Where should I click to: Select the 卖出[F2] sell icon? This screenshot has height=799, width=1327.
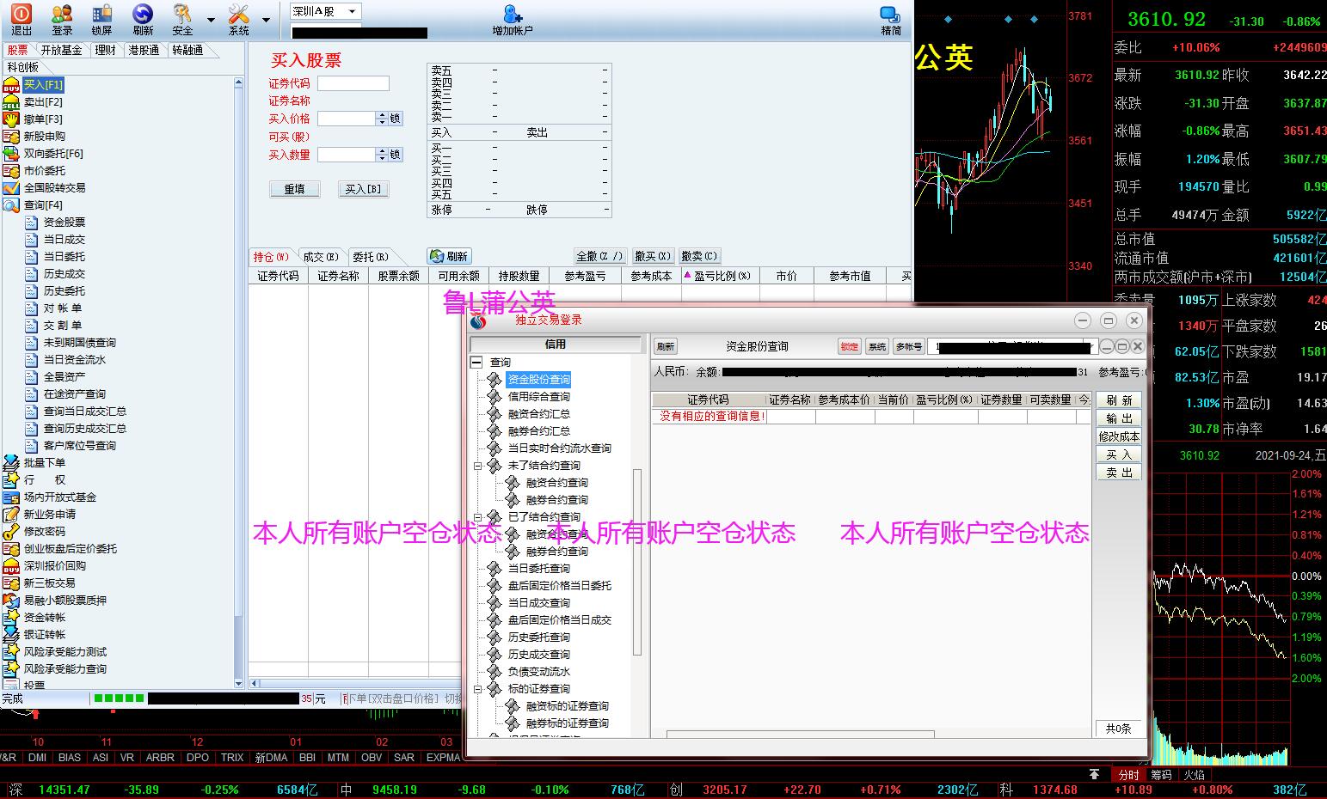coord(10,102)
